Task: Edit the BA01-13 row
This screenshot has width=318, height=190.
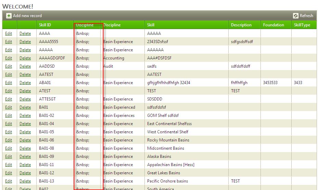Action: pos(9,181)
